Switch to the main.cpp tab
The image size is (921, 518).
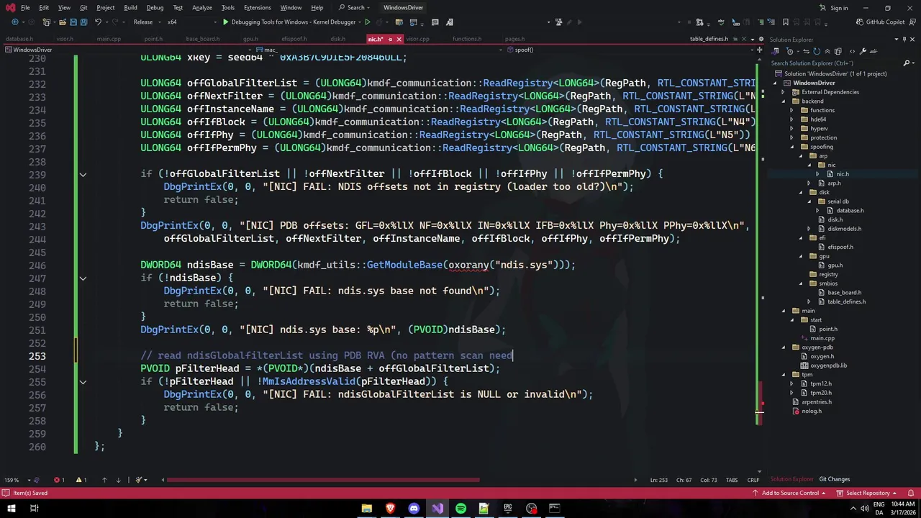tap(109, 39)
